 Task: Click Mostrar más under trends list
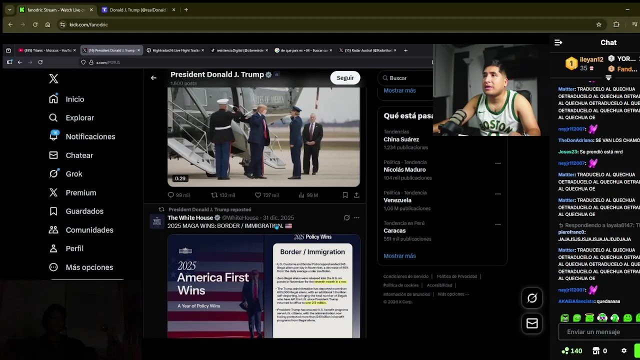pos(399,256)
